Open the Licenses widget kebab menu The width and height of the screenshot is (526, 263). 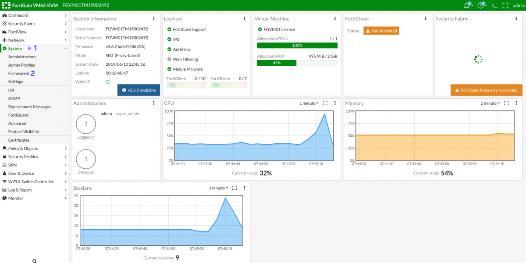[244, 19]
